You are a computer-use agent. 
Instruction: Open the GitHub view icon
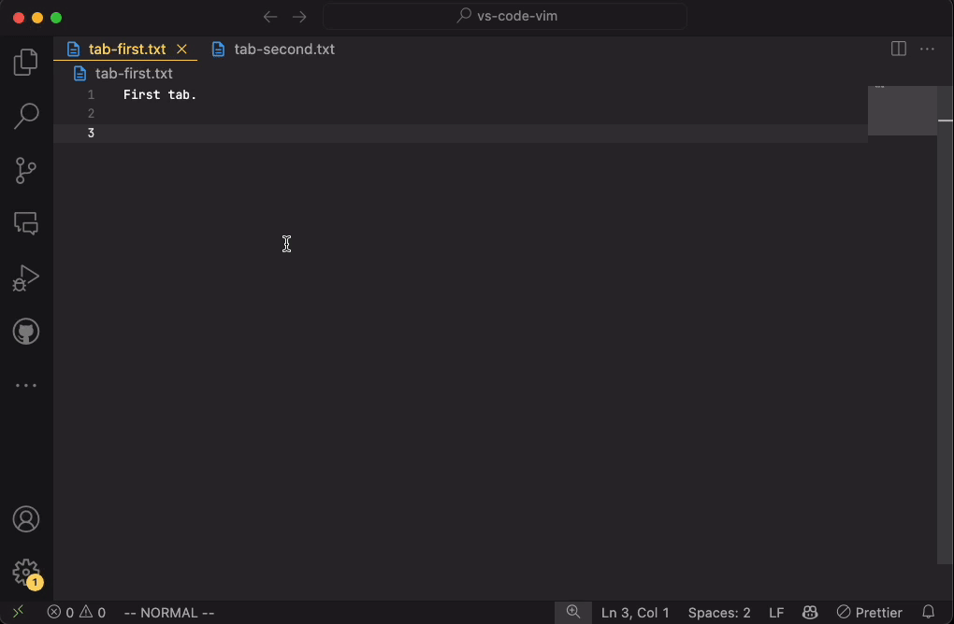[25, 331]
